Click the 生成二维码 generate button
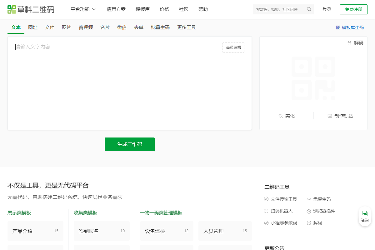Screen dimensions: 375x250 tap(129, 144)
